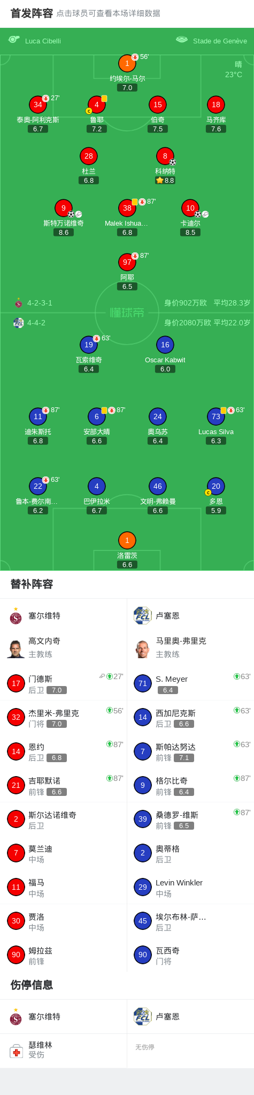Click the whistle icon beside referee Luca Cibelli
254x1095 pixels.
14,40
